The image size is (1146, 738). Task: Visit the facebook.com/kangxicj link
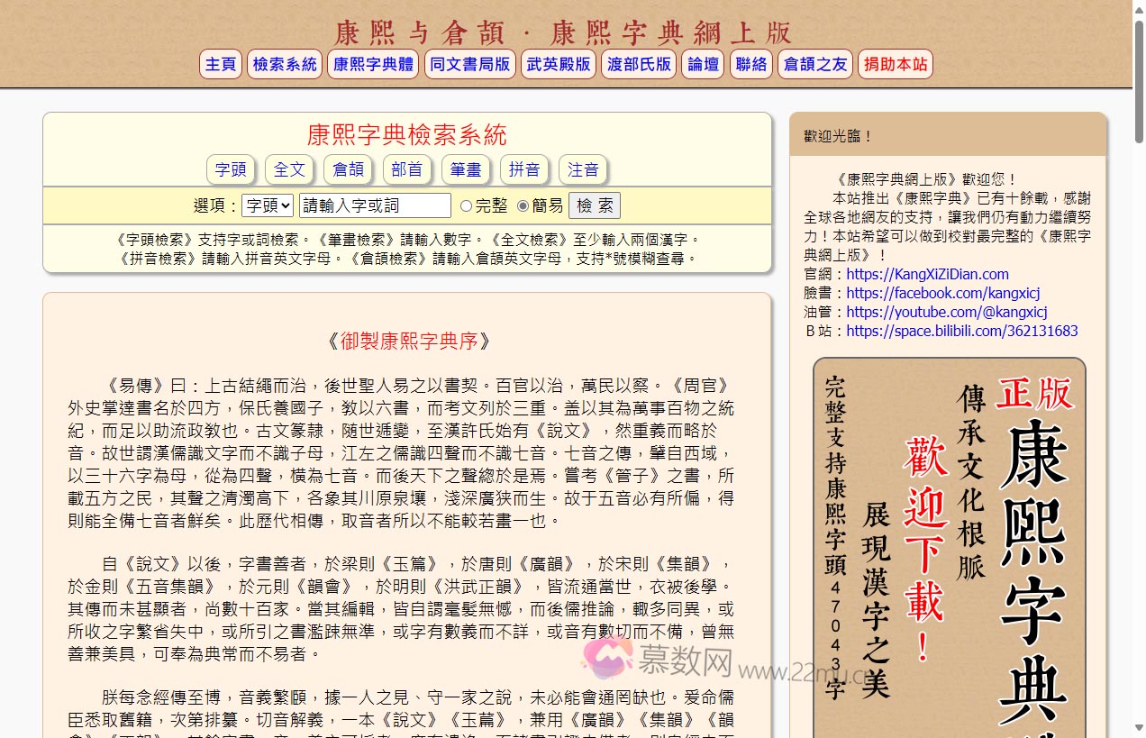pos(942,293)
